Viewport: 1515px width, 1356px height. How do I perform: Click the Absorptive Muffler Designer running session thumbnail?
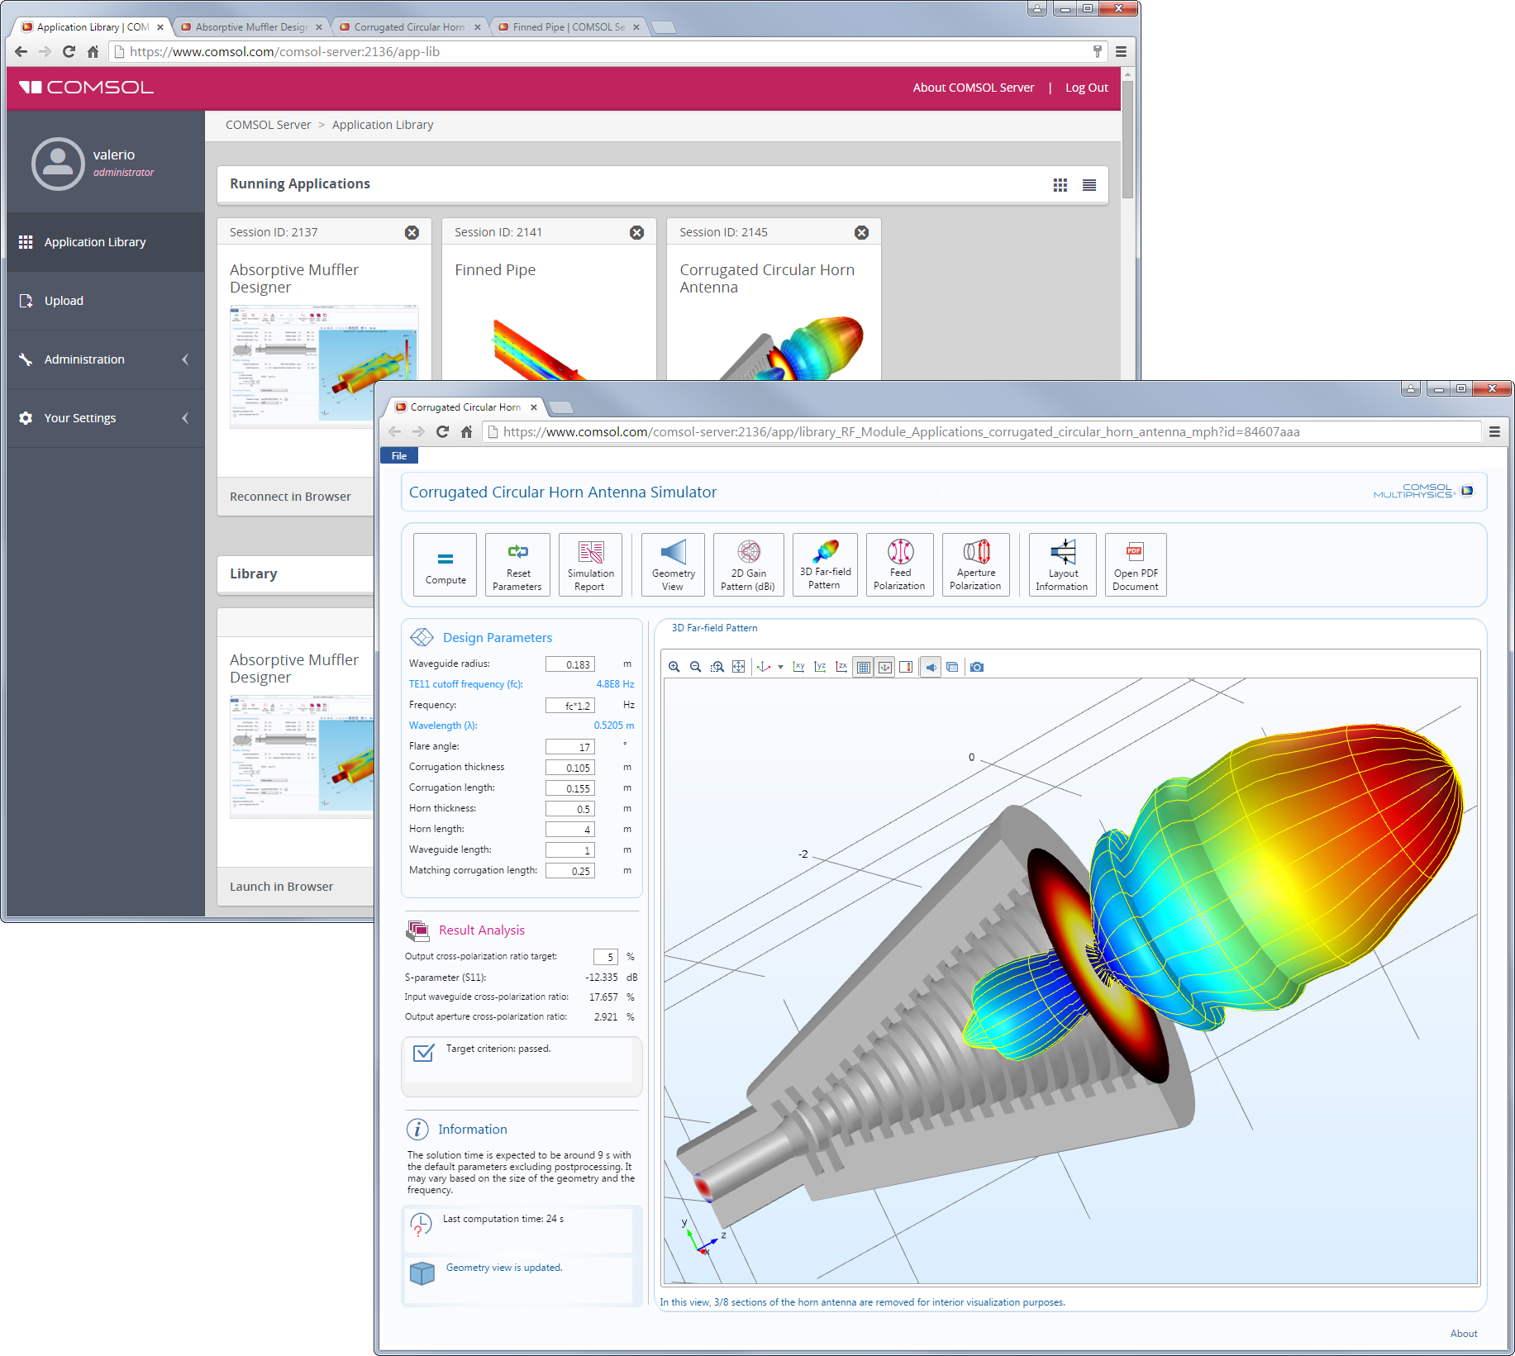coord(323,366)
